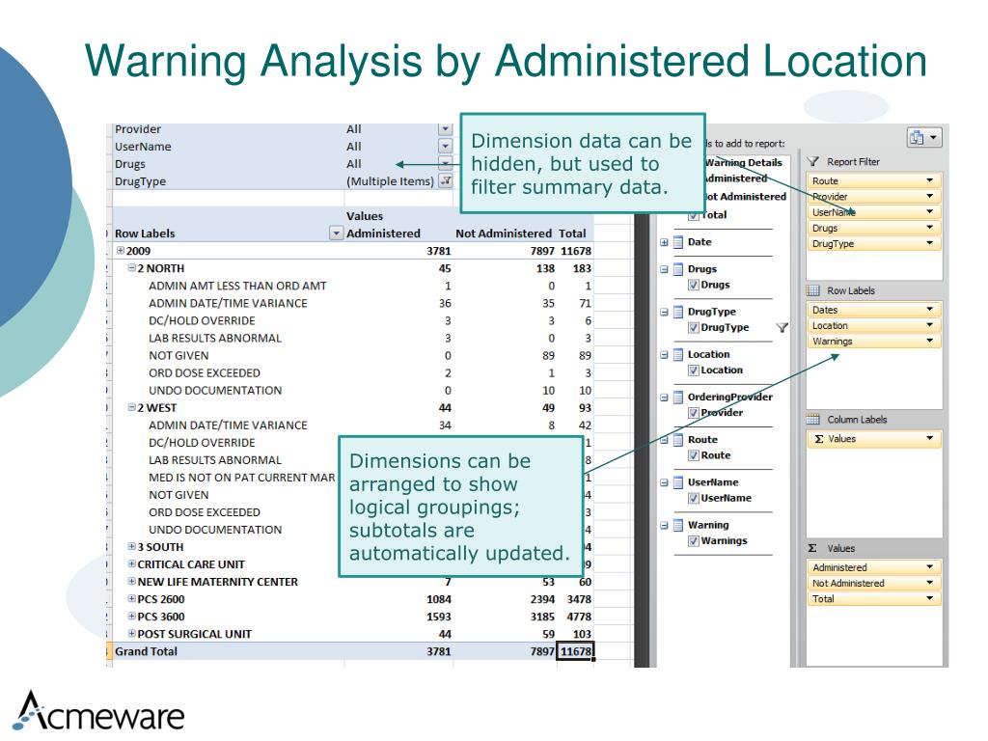
Task: Open the Warnings row label field menu
Action: 929,341
